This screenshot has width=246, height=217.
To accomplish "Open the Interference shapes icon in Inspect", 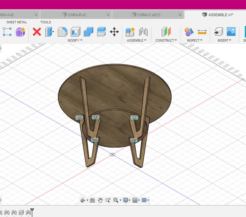I will (189, 32).
